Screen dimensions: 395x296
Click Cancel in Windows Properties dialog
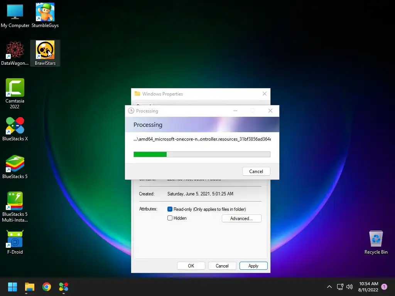click(222, 266)
